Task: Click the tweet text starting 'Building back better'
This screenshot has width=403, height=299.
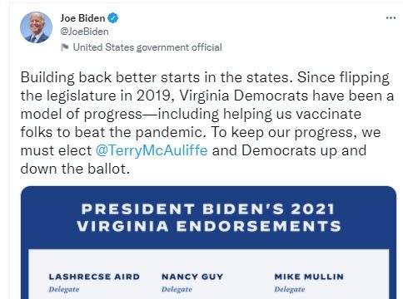Action: tap(207, 123)
